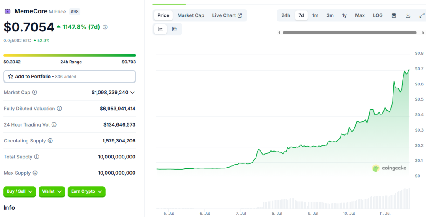The width and height of the screenshot is (429, 217).
Task: Toggle LOG scale on the chart
Action: [x=378, y=15]
